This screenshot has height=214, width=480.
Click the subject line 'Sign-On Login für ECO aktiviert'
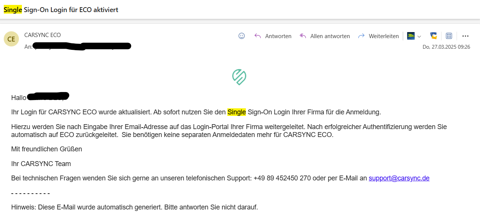click(71, 10)
